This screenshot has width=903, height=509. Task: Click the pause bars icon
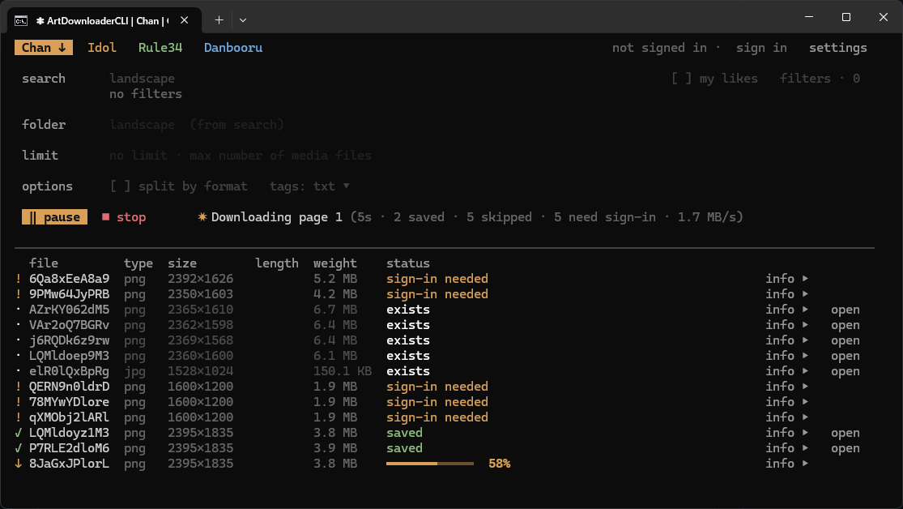pos(32,217)
